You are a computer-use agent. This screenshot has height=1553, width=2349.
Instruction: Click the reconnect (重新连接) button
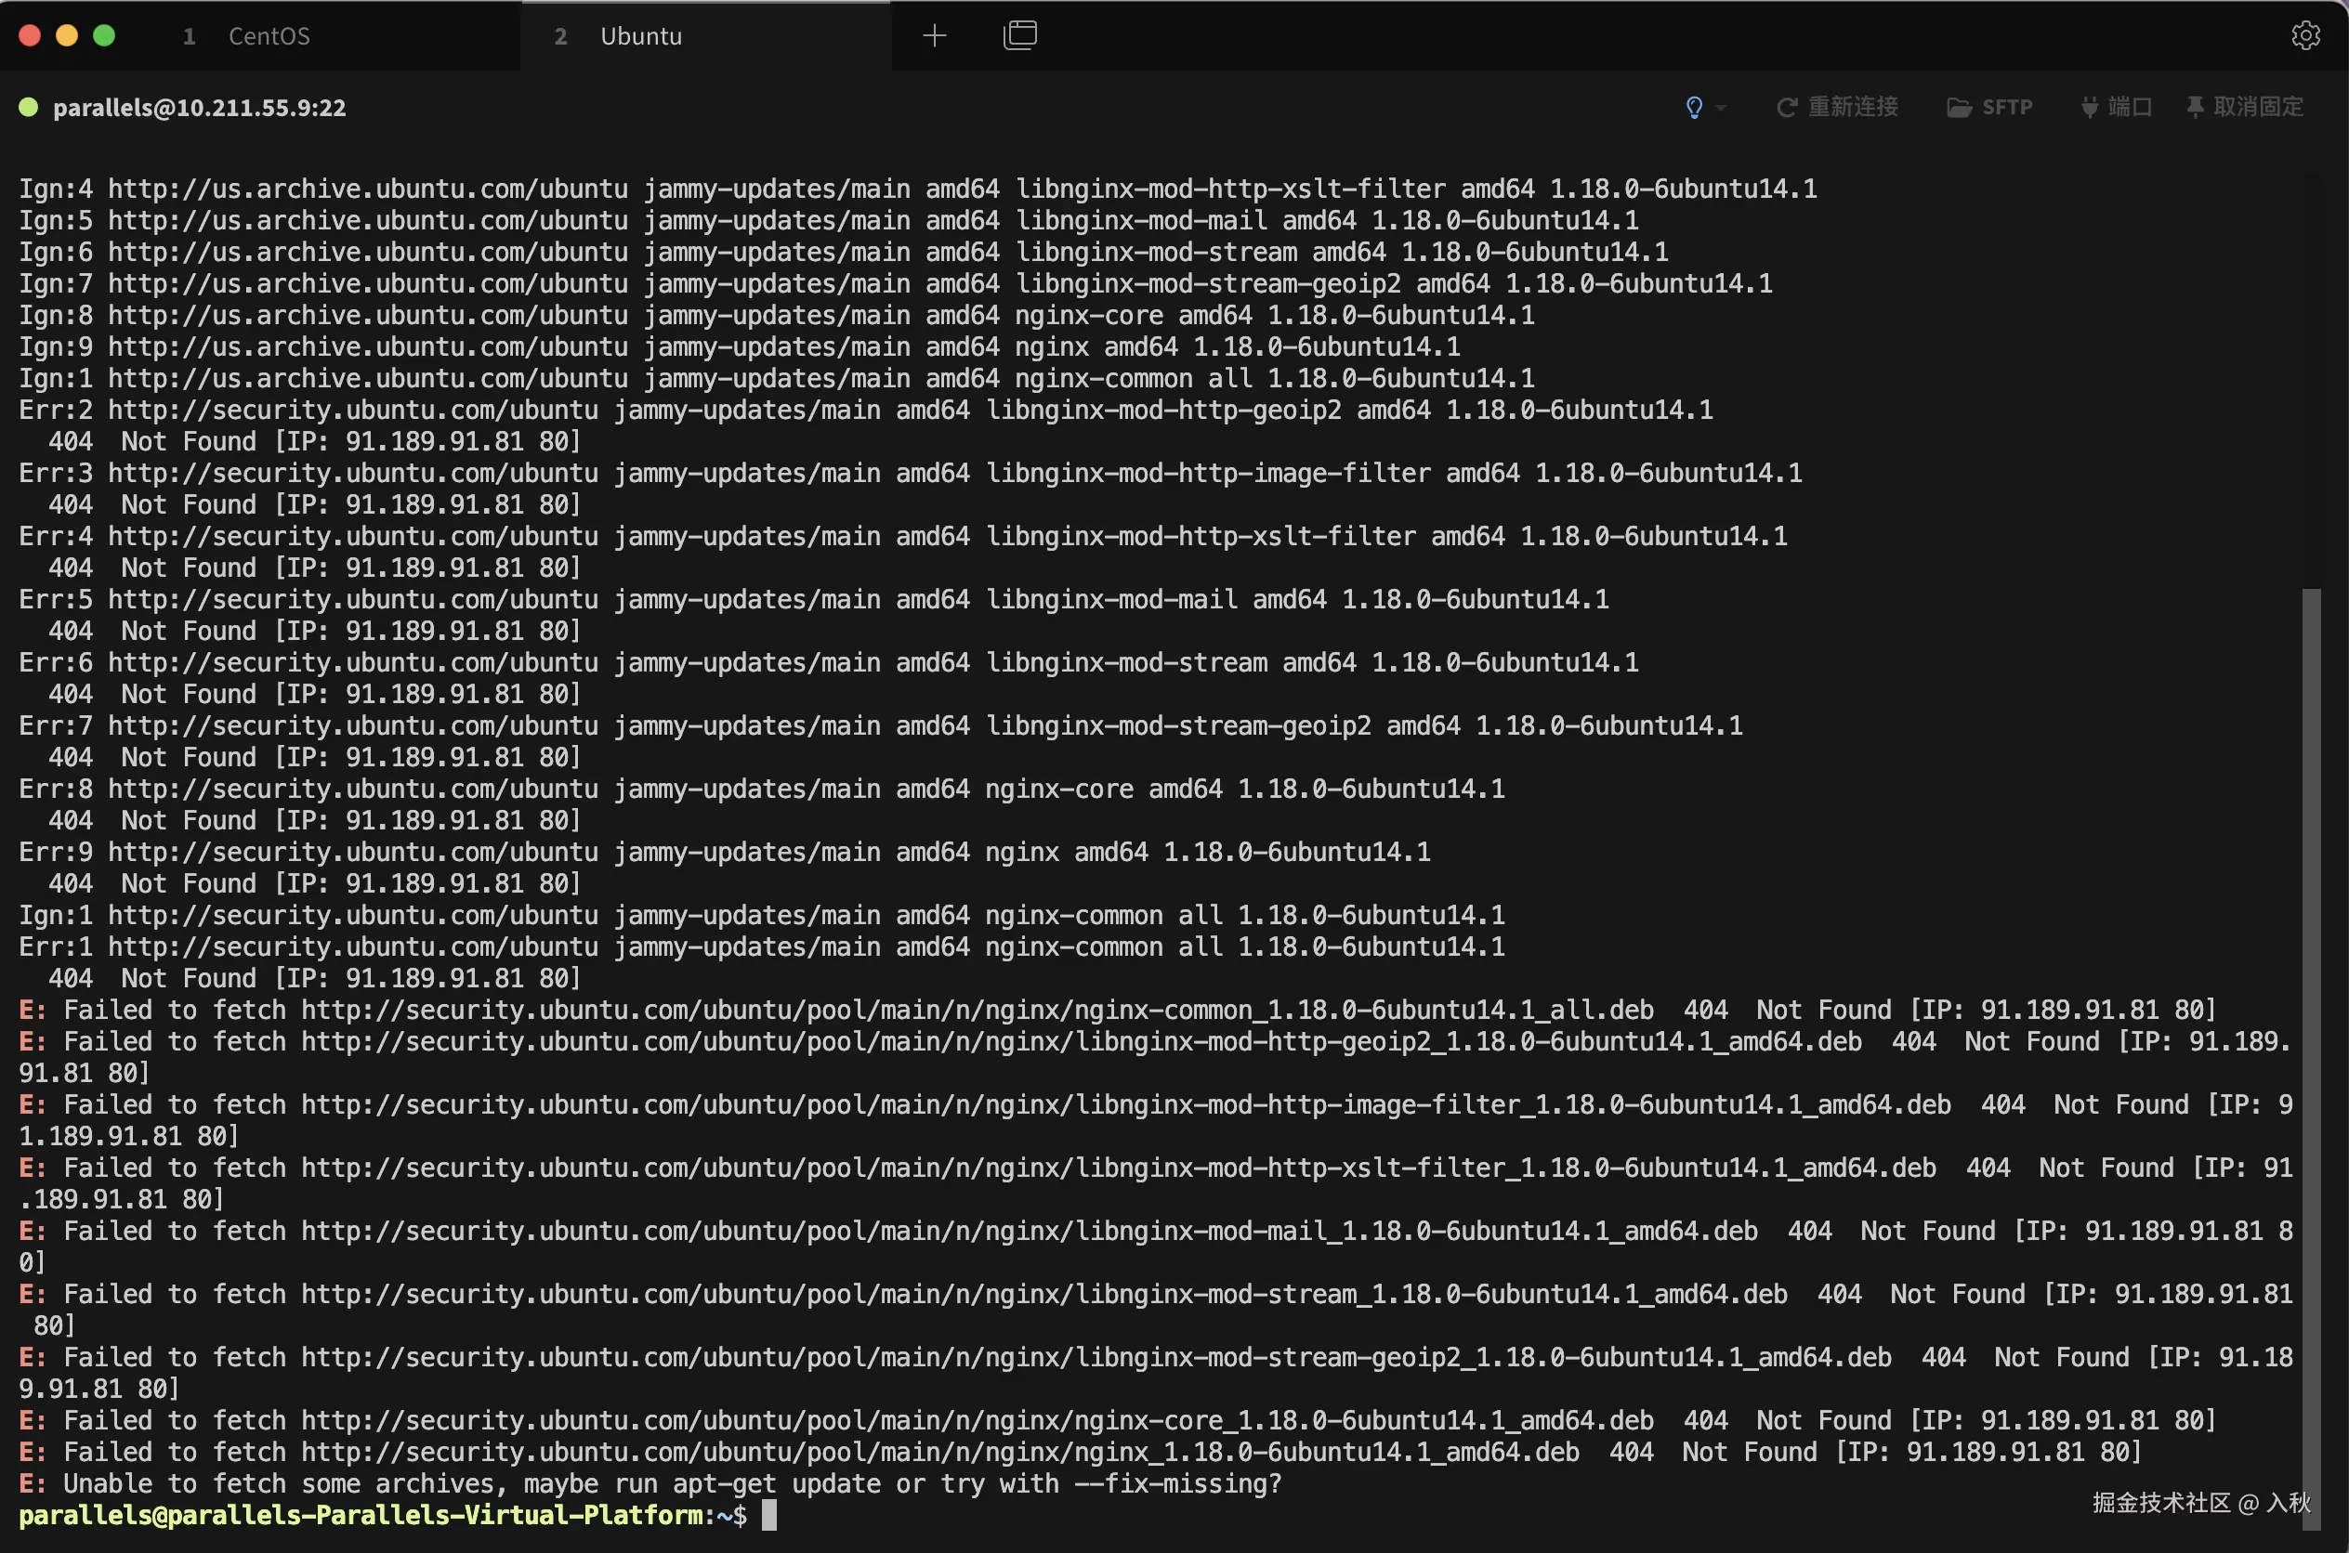click(x=1838, y=107)
